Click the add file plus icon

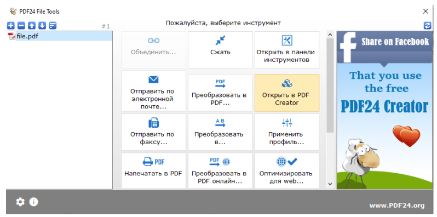[x=10, y=26]
